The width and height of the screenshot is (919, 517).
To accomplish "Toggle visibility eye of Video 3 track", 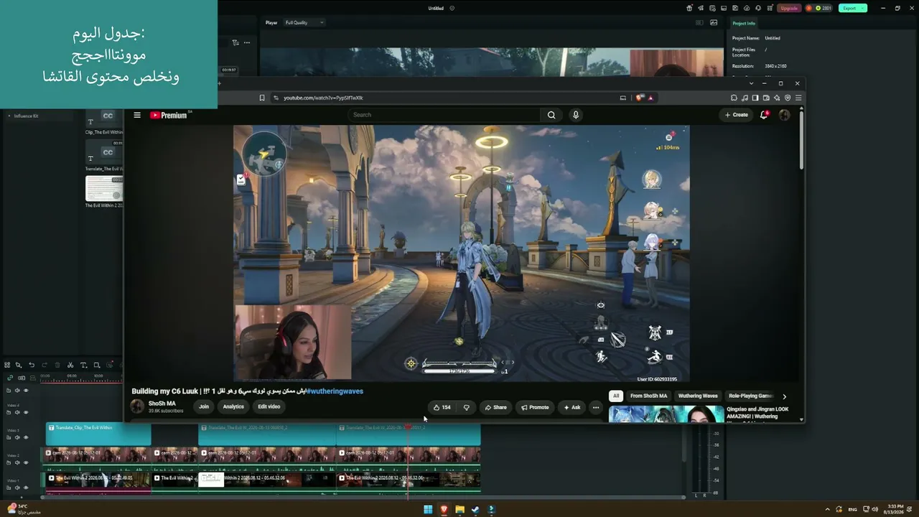I will pos(26,437).
